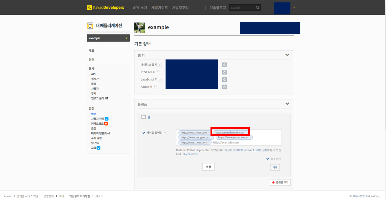Viewport: 386px width, 200px height.
Task: Open the About footer link
Action: 8,196
